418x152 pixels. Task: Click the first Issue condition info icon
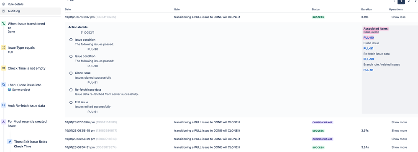click(x=71, y=40)
